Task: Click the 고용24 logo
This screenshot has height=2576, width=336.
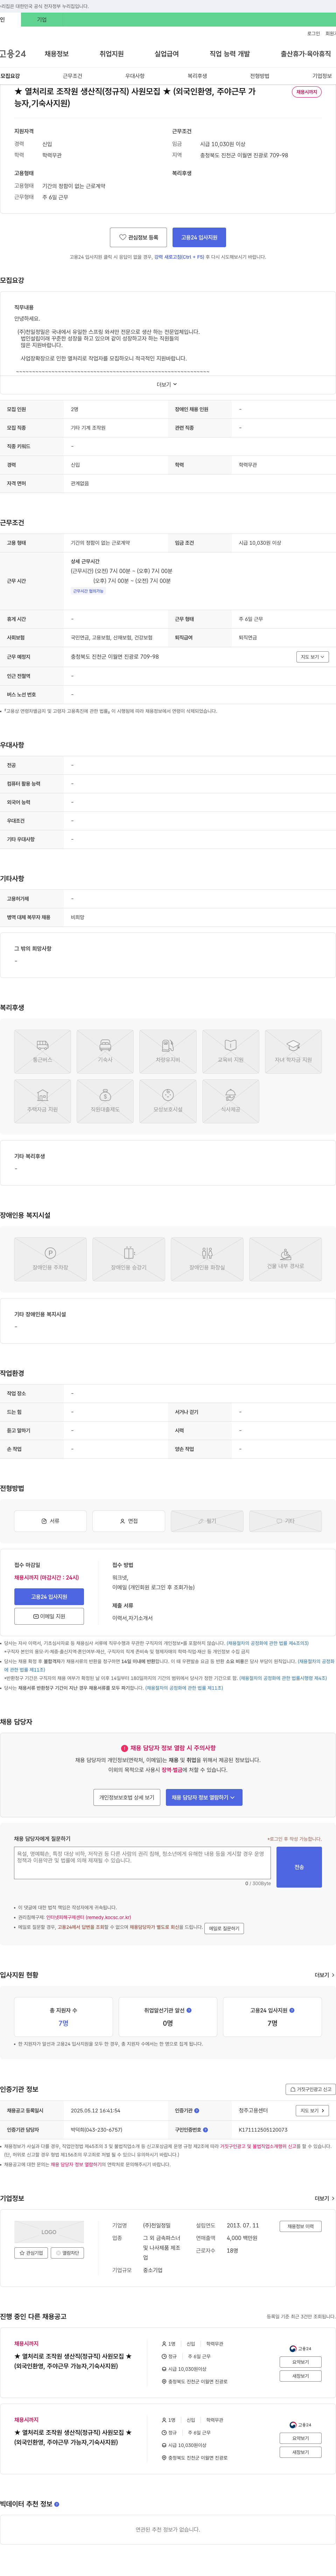Action: [13, 54]
